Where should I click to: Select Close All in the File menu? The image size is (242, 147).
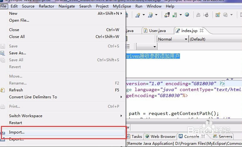(x=66, y=37)
